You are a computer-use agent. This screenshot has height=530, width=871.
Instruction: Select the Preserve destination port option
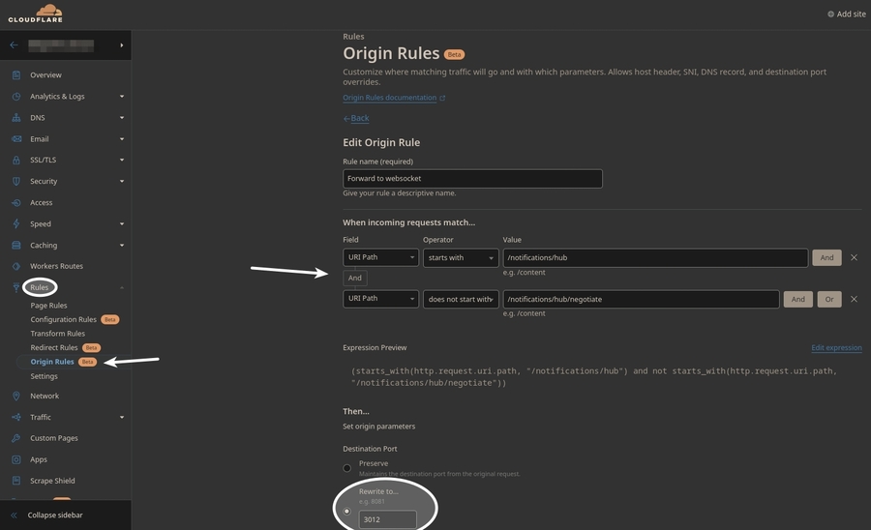click(x=347, y=468)
